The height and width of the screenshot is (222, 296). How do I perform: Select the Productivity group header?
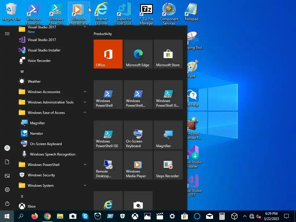(x=103, y=34)
